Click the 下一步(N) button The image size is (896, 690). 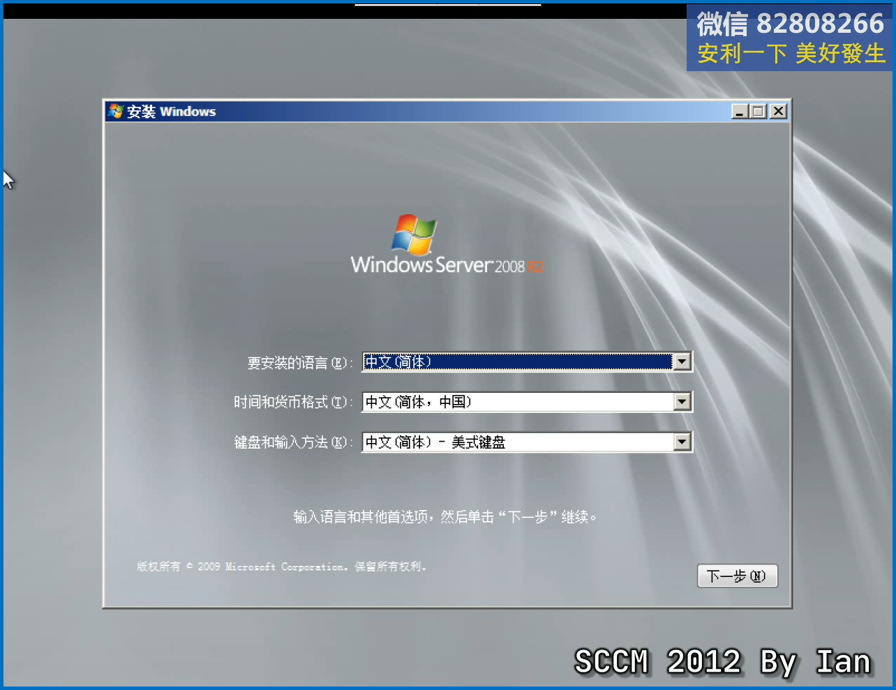737,576
